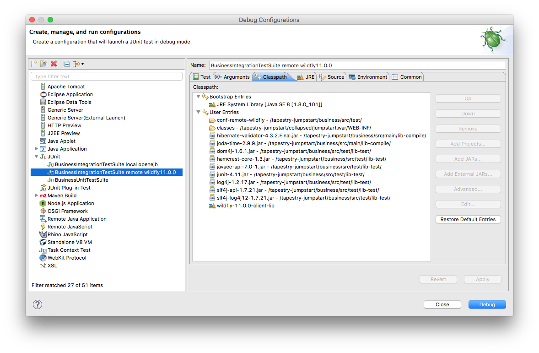Screen dimensions: 539x353
Task: Select the hibernate-validator-4.3.2.Final.jar entry
Action: coord(318,136)
